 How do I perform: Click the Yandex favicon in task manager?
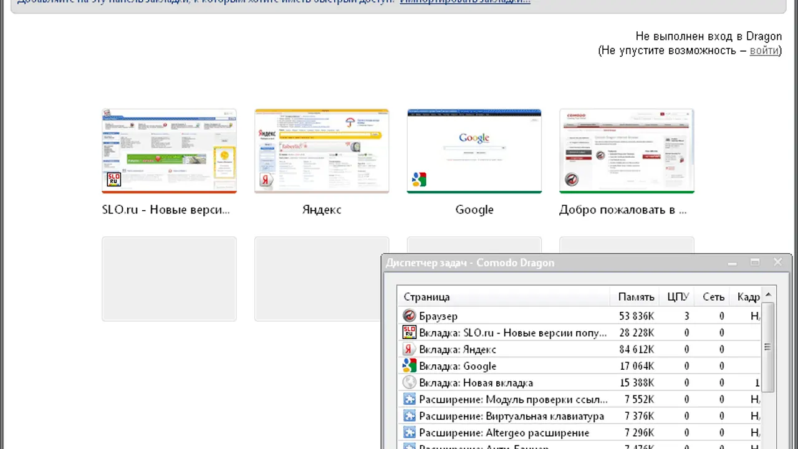(x=409, y=349)
